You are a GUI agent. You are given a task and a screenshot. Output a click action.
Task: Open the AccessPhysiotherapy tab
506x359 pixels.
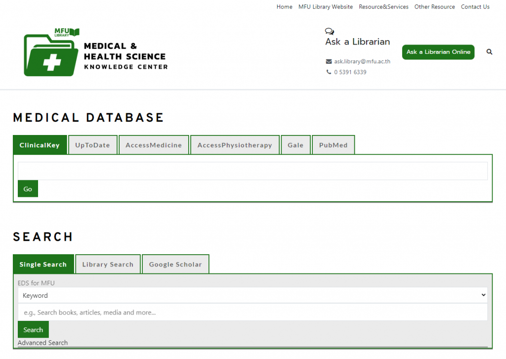(x=235, y=145)
